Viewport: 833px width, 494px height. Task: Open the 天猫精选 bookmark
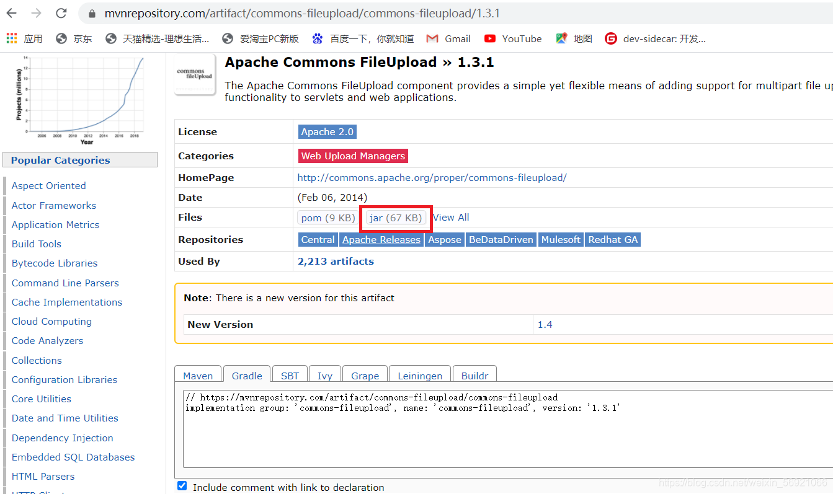(158, 38)
